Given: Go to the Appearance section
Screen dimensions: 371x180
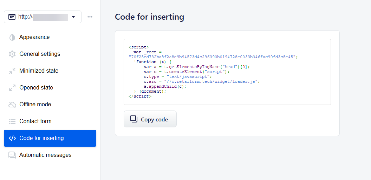Looking at the screenshot, I should 34,37.
